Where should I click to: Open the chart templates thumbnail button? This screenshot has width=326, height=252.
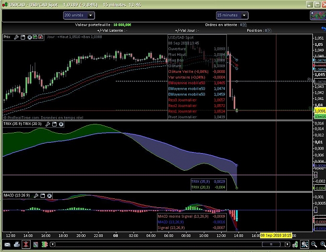[318, 16]
